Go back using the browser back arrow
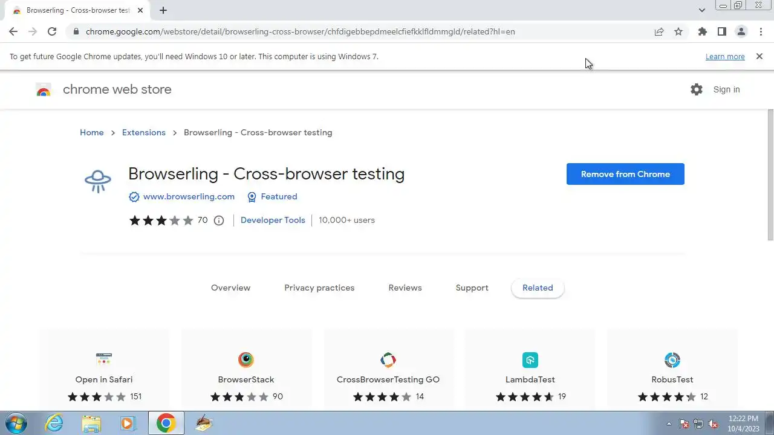This screenshot has width=774, height=435. 13,31
